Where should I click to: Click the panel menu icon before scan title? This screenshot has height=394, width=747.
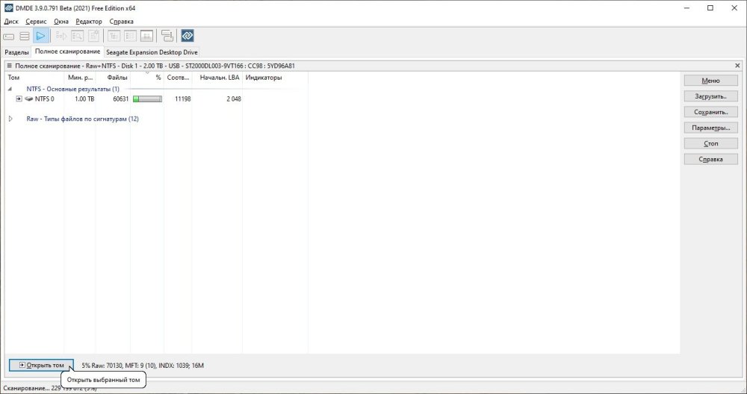pos(9,66)
